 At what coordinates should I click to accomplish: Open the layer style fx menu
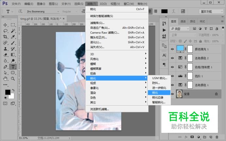point(186,137)
